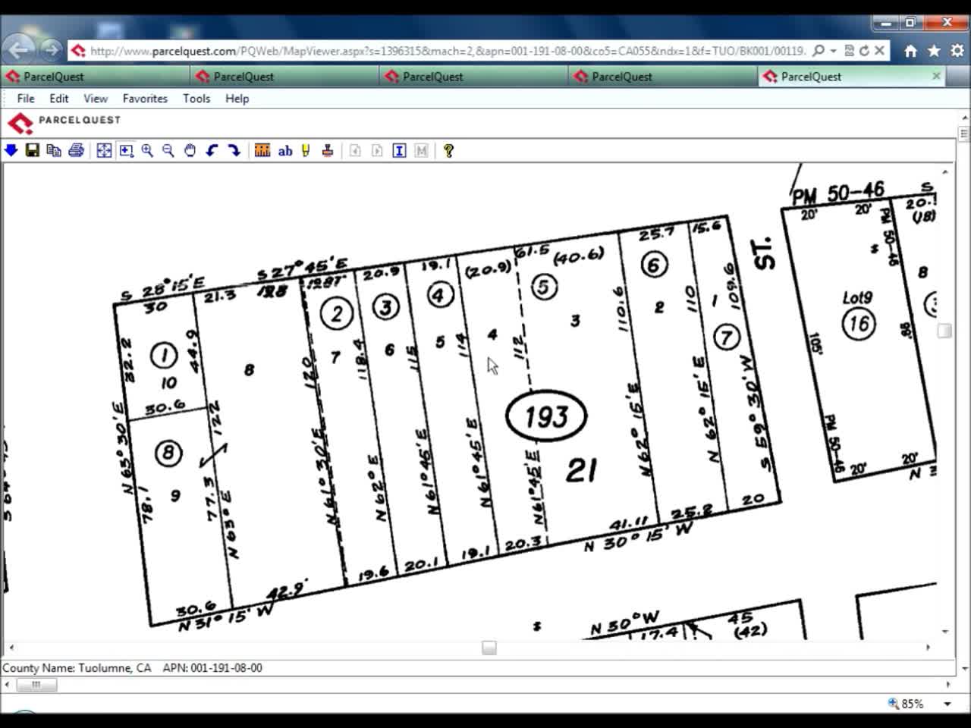Select the stamp annotation tool
Screen dimensions: 971x728
pos(328,150)
